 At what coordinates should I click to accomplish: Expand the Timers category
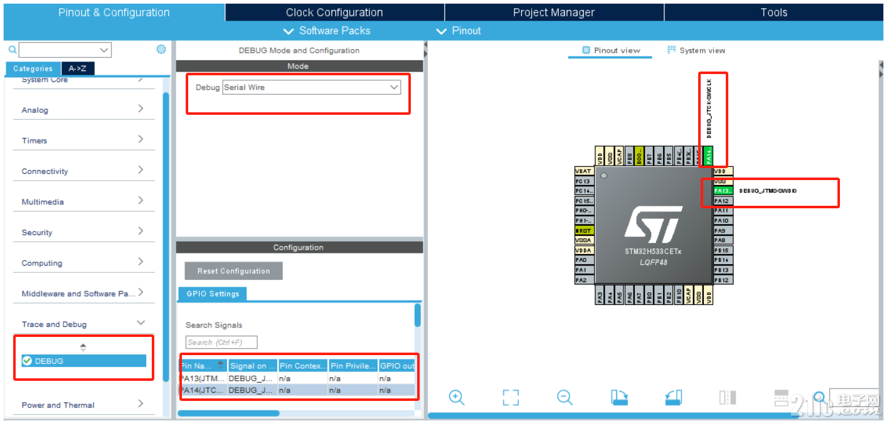pyautogui.click(x=141, y=139)
